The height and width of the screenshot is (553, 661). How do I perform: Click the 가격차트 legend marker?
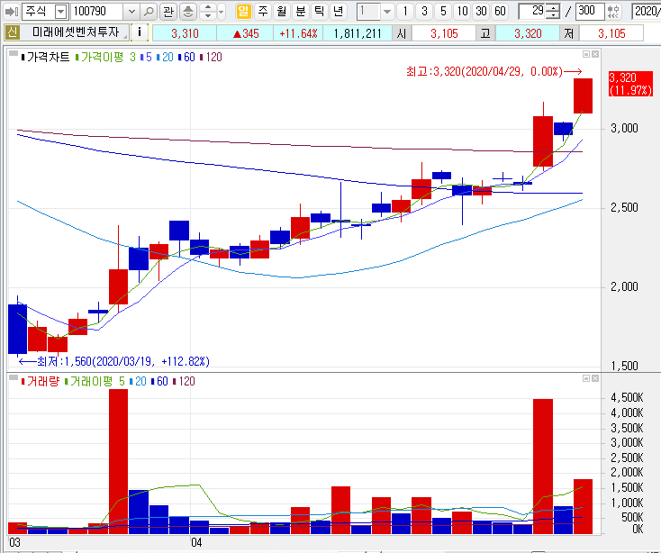click(x=23, y=57)
